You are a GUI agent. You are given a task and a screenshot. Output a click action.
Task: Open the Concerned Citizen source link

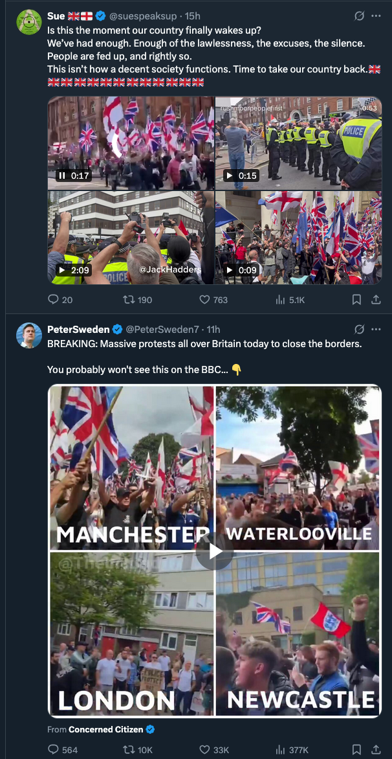tap(105, 729)
